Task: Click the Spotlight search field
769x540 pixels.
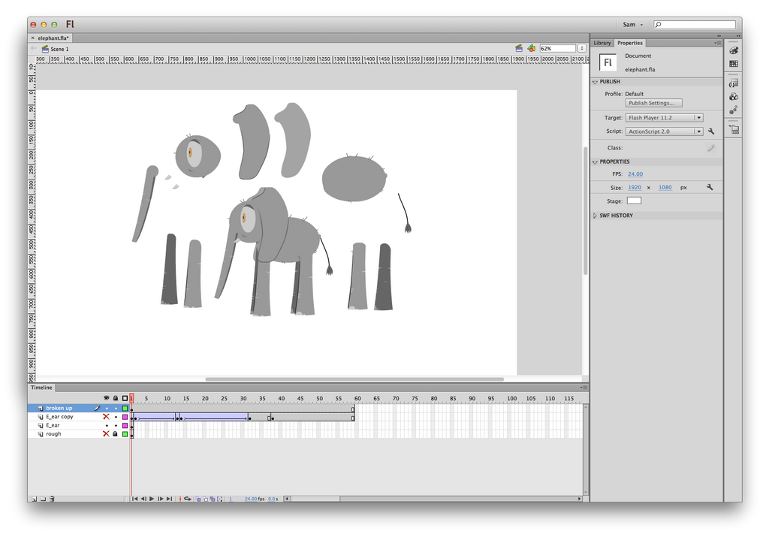Action: [695, 25]
